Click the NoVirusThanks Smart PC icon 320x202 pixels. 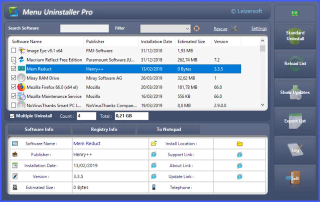pos(21,105)
